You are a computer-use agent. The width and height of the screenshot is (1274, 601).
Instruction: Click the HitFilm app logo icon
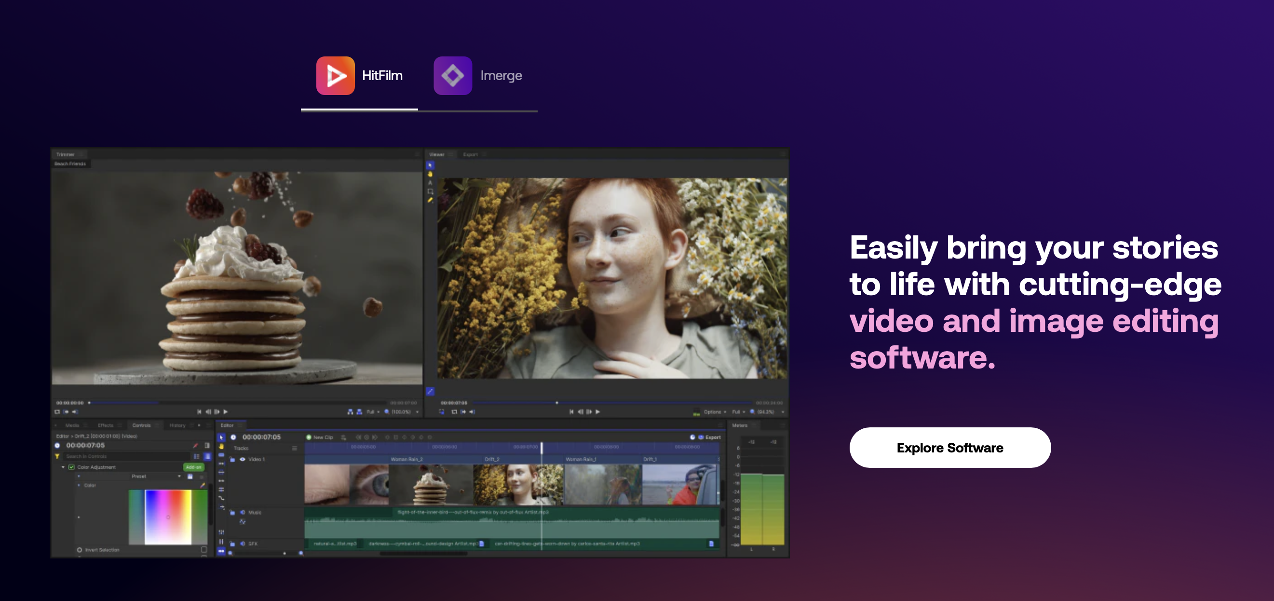[335, 76]
